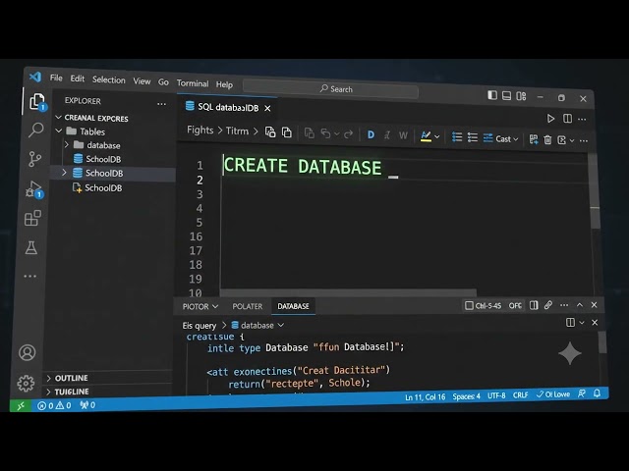Click the paperclip icon in the panel header

tap(548, 305)
